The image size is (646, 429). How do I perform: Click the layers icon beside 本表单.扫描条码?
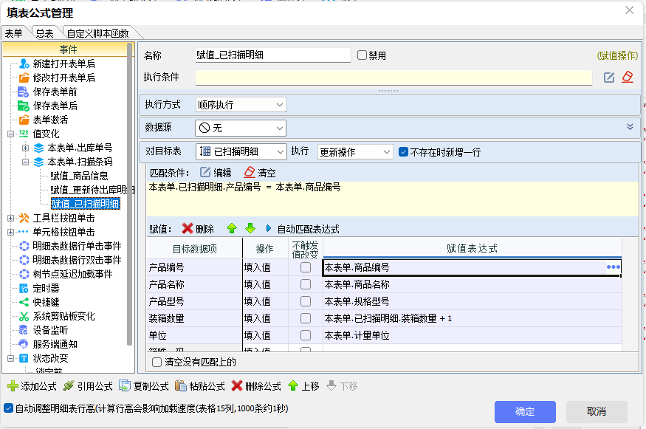[x=38, y=162]
